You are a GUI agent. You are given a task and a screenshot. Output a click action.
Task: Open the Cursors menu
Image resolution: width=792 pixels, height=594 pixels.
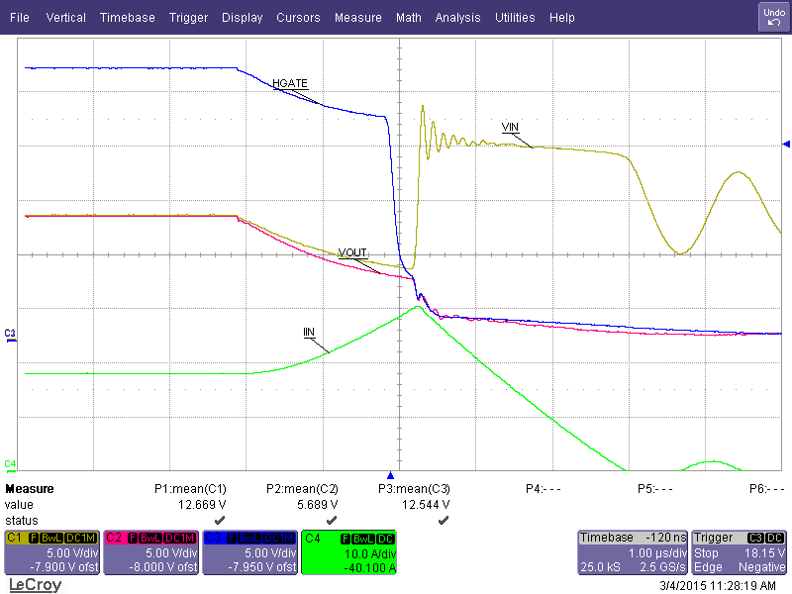298,18
